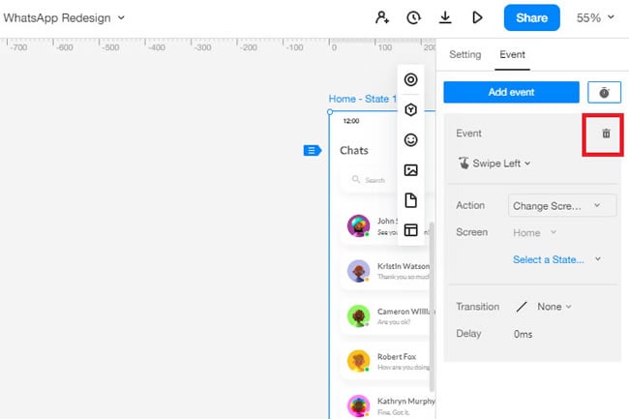Select the circle target component icon

(410, 79)
